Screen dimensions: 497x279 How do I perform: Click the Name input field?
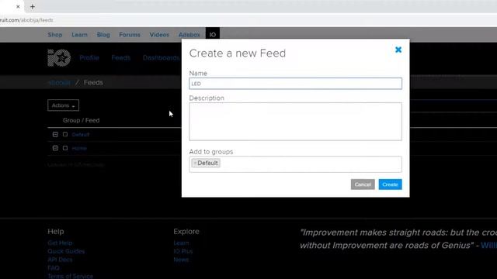point(295,84)
